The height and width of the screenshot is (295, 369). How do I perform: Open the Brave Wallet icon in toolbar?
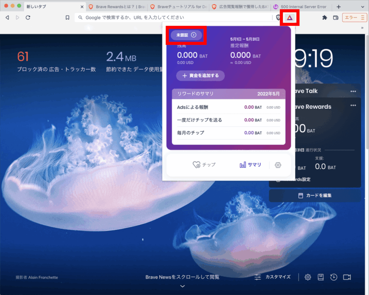pos(336,18)
